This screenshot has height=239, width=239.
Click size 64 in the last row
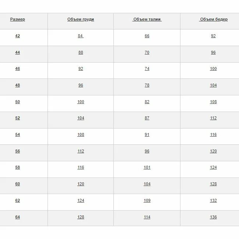pos(18,217)
